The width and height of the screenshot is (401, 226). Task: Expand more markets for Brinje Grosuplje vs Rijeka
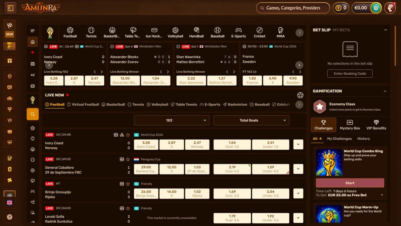298,193
